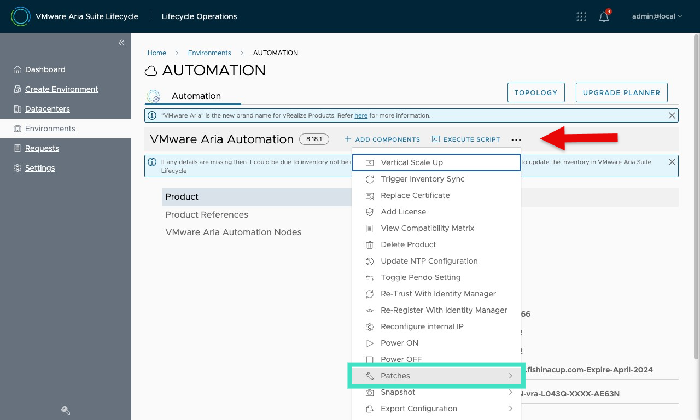This screenshot has height=420, width=700.
Task: Click the Trigger Inventory Sync refresh icon
Action: (370, 179)
